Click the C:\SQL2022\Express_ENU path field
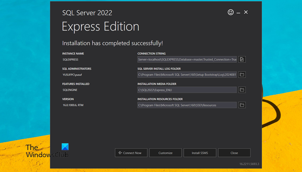 pyautogui.click(x=187, y=90)
